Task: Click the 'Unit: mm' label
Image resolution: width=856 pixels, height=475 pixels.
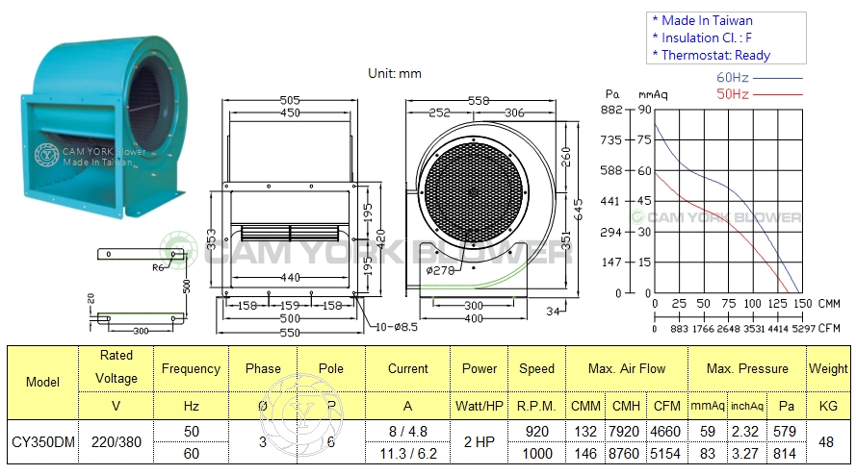Action: [x=395, y=74]
